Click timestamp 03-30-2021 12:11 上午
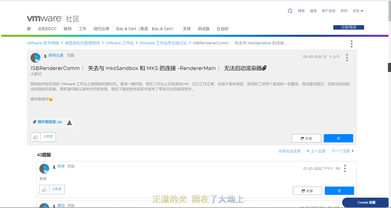 [321, 57]
